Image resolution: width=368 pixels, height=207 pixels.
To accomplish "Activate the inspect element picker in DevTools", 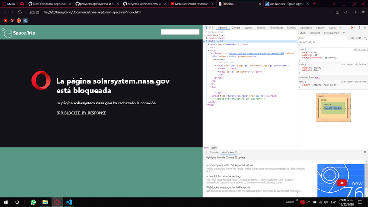I will [206, 28].
